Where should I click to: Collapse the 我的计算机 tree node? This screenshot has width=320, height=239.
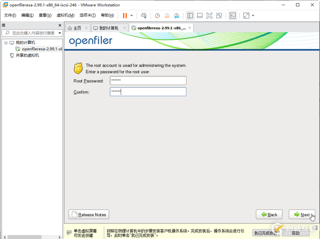pos(6,43)
